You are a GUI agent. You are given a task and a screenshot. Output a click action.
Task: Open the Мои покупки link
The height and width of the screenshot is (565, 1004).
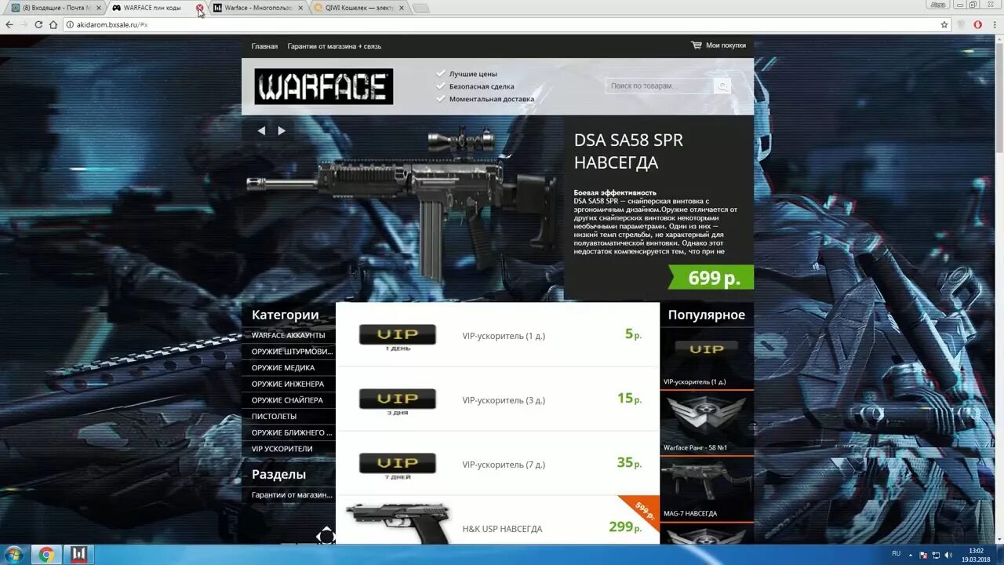click(x=726, y=46)
